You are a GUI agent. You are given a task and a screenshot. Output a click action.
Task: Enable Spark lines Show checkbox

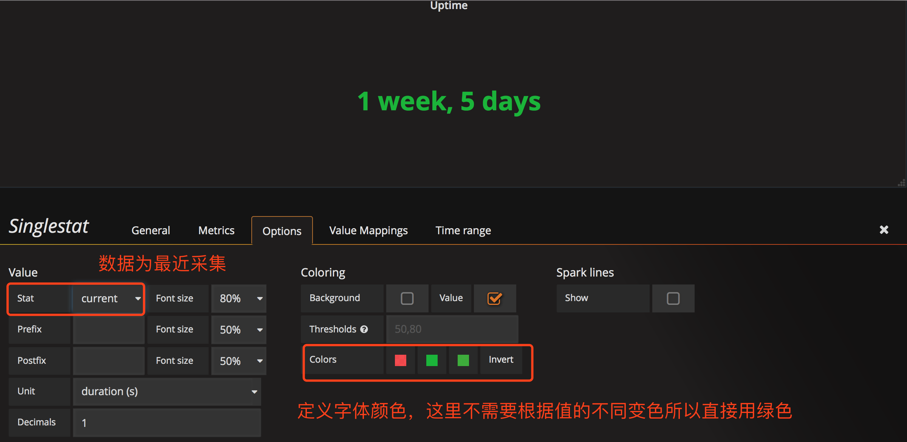coord(673,298)
